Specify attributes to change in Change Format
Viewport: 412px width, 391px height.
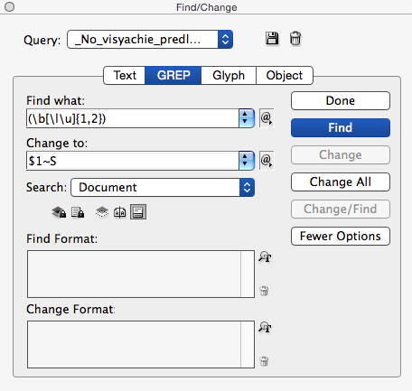tap(265, 327)
